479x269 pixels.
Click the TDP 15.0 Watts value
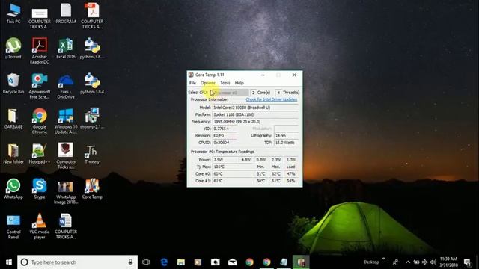pyautogui.click(x=286, y=143)
